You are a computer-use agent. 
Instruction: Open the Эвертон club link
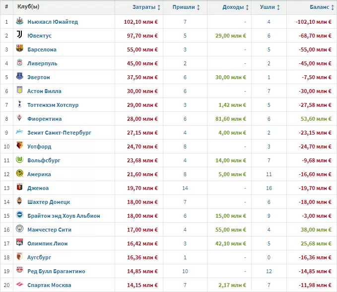(x=39, y=77)
